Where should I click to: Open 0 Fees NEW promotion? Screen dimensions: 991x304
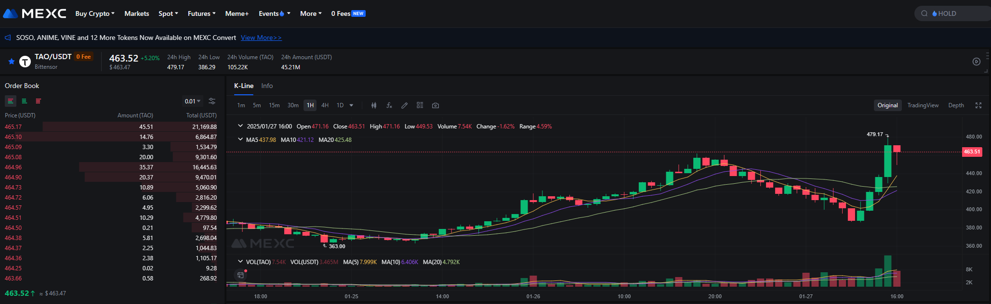coord(348,13)
